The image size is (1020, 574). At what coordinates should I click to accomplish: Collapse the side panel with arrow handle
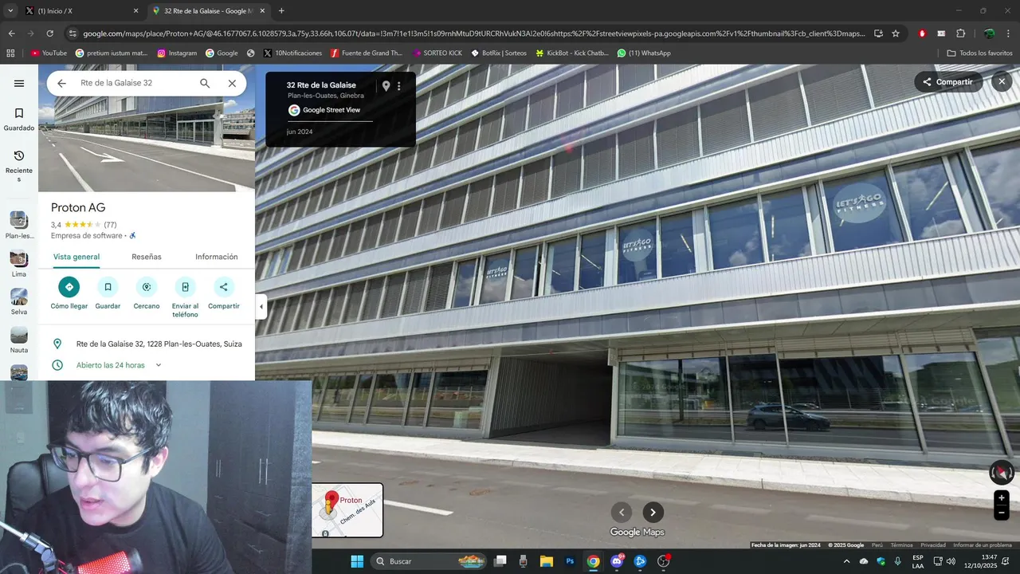(261, 306)
